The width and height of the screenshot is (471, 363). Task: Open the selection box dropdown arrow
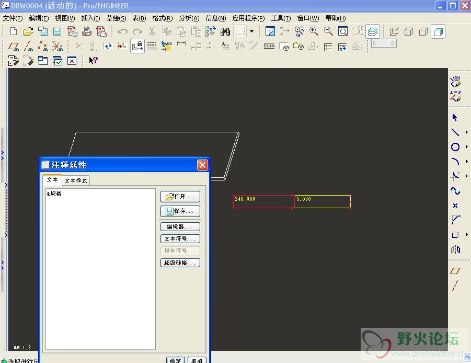[x=251, y=31]
